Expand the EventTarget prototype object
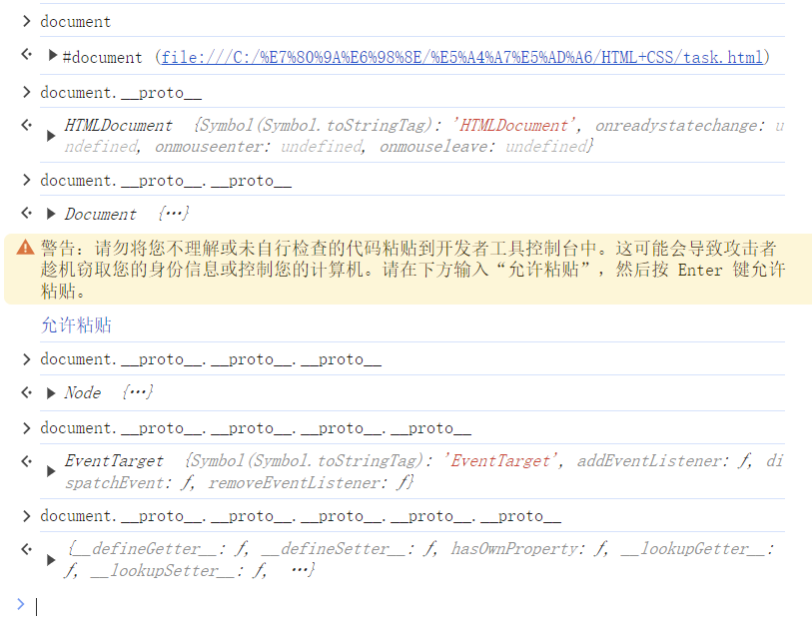812x626 pixels. pos(51,471)
